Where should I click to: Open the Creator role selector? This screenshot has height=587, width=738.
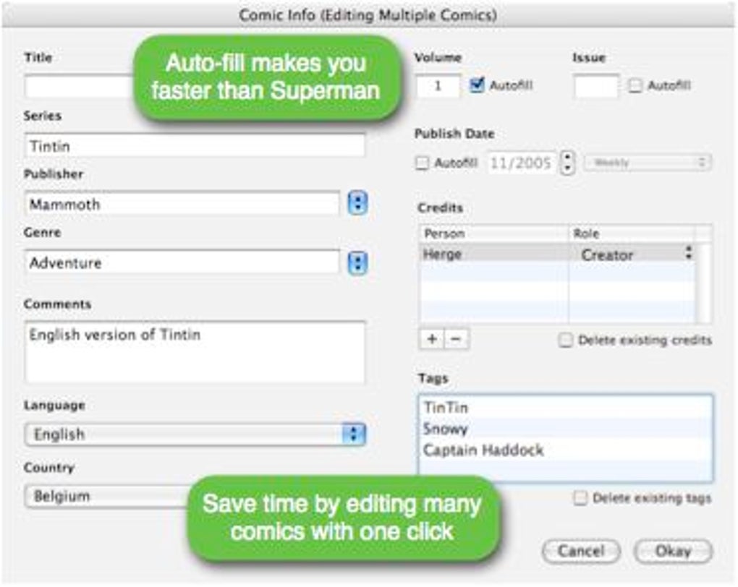688,254
